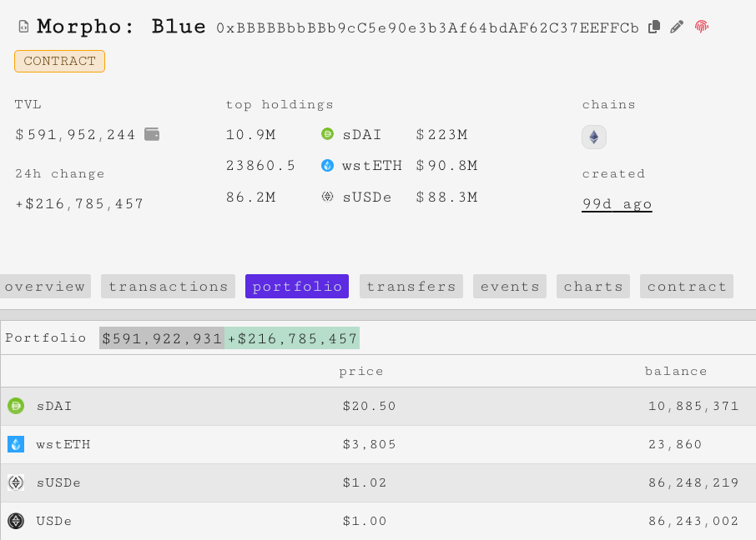The image size is (756, 540).
Task: Select the portfolio tab
Action: [x=297, y=287]
